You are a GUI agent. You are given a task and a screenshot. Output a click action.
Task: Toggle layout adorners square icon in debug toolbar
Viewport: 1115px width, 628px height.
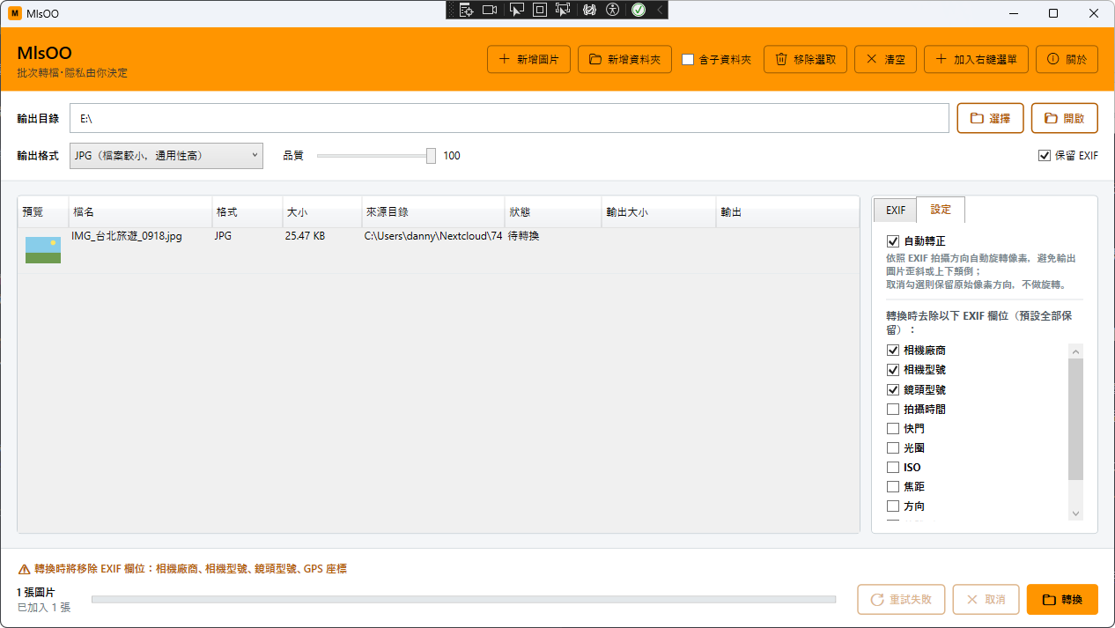tap(540, 10)
